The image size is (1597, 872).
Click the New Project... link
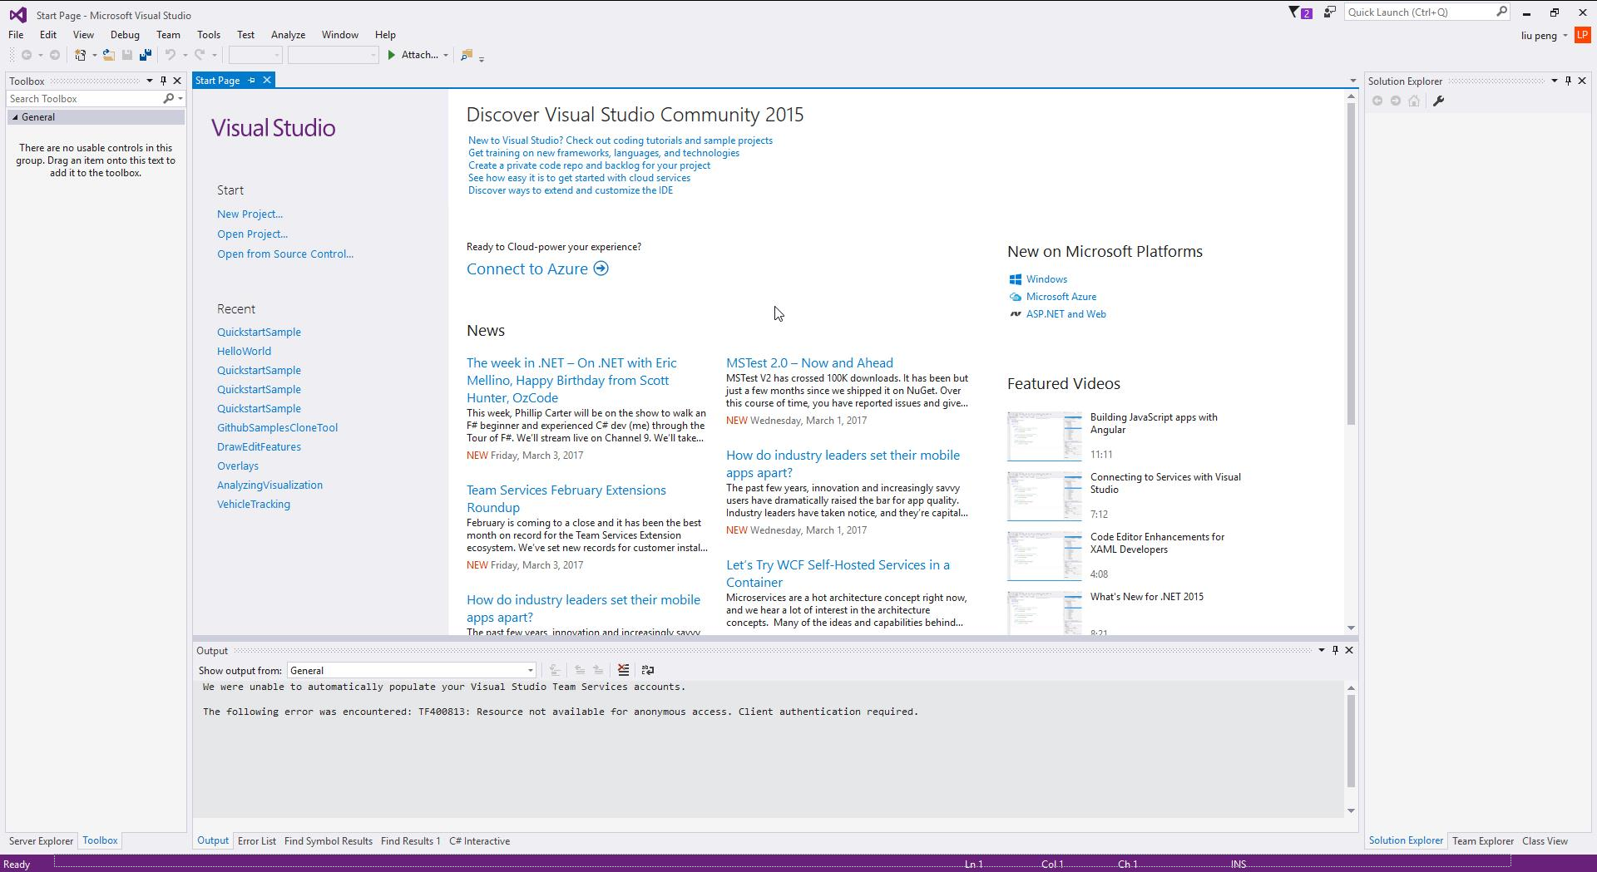point(250,214)
